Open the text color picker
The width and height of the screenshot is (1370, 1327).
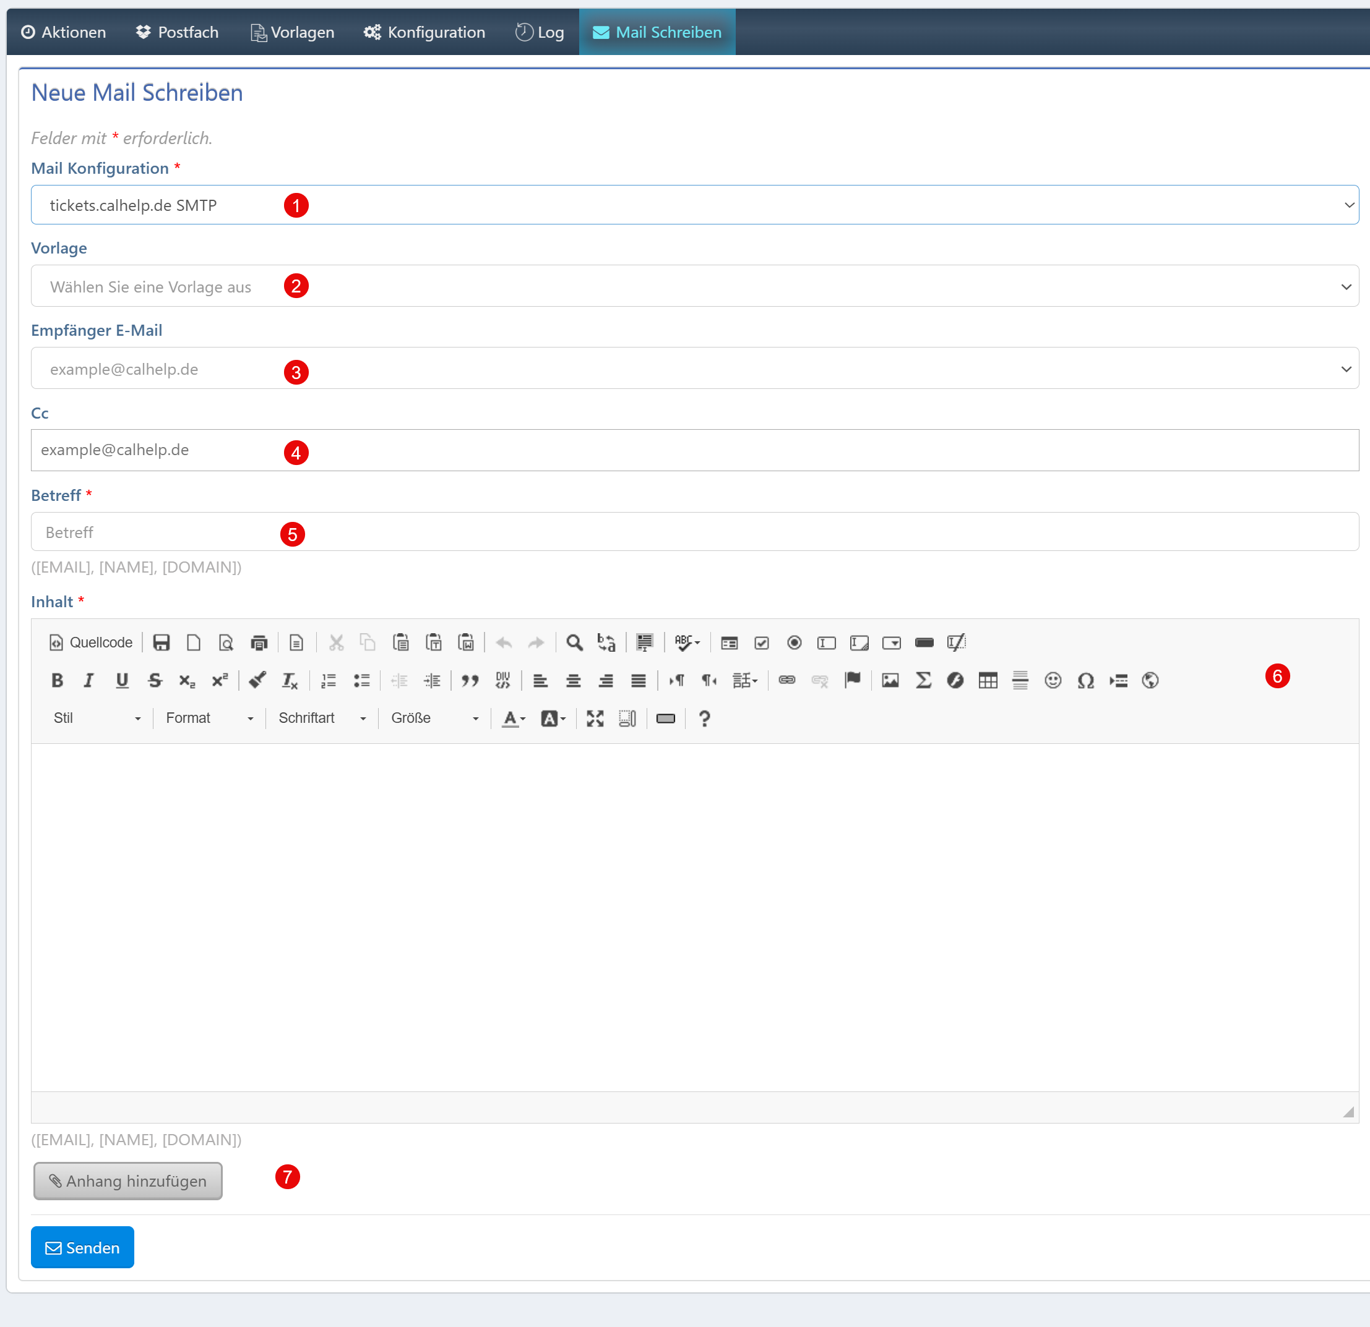[x=514, y=718]
